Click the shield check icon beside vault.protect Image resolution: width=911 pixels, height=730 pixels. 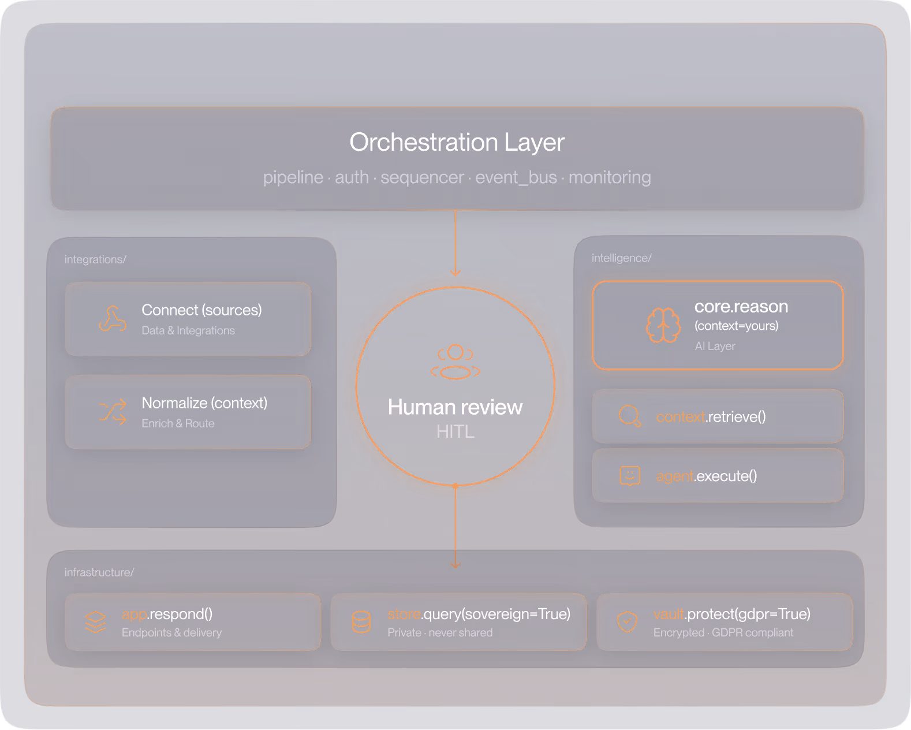click(x=627, y=622)
